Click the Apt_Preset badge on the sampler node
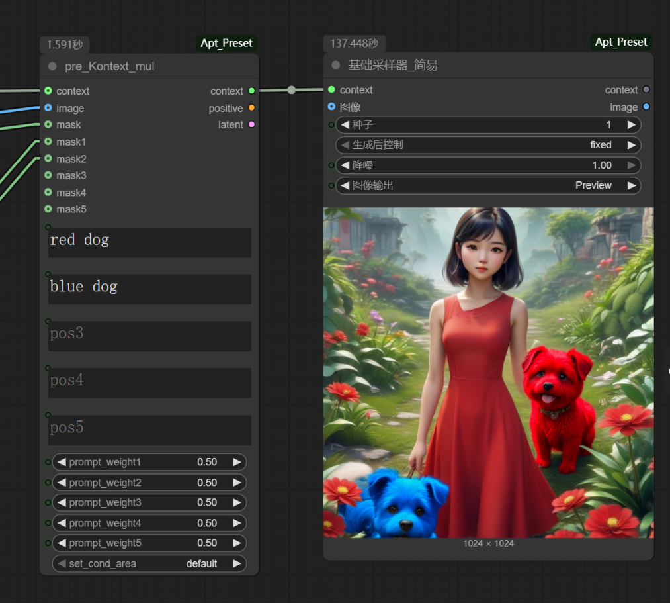Image resolution: width=670 pixels, height=603 pixels. click(x=620, y=41)
